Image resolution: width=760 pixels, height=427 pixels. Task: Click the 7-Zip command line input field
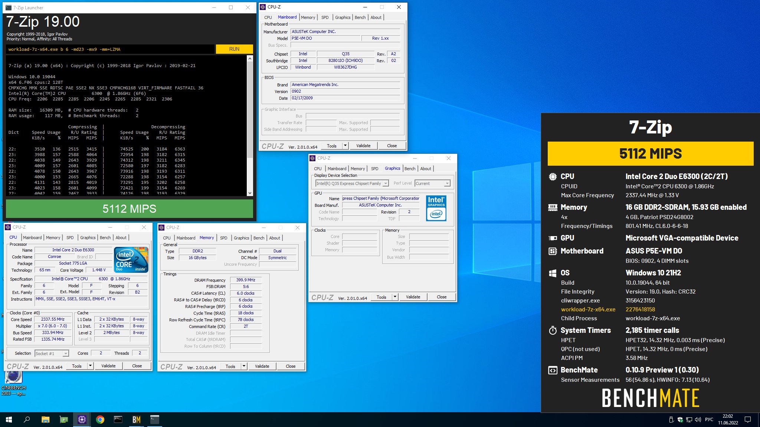click(x=110, y=49)
